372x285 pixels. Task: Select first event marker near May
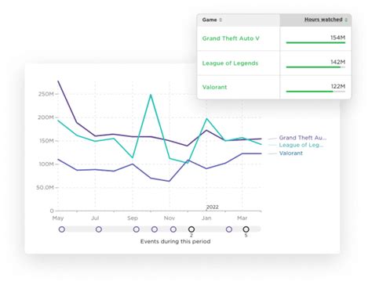click(x=62, y=229)
